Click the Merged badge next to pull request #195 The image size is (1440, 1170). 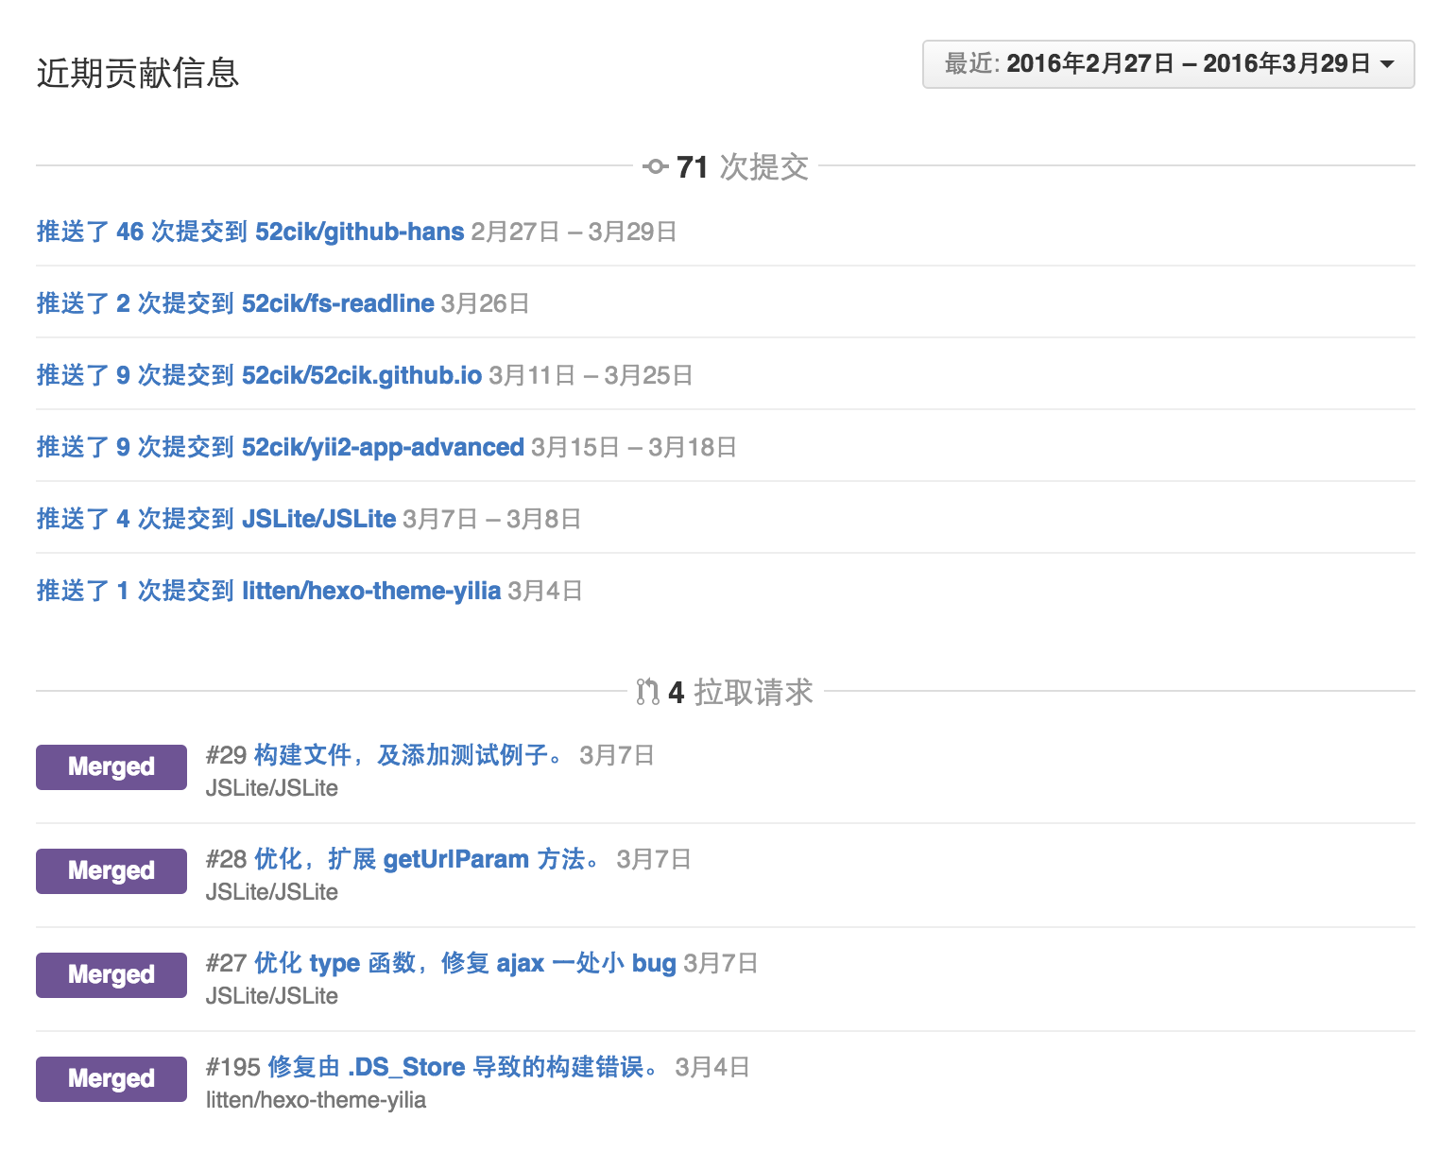[111, 1078]
